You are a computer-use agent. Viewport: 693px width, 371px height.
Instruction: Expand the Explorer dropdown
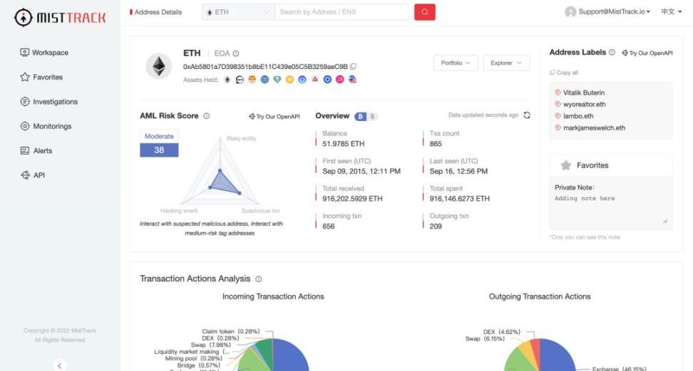(x=505, y=63)
